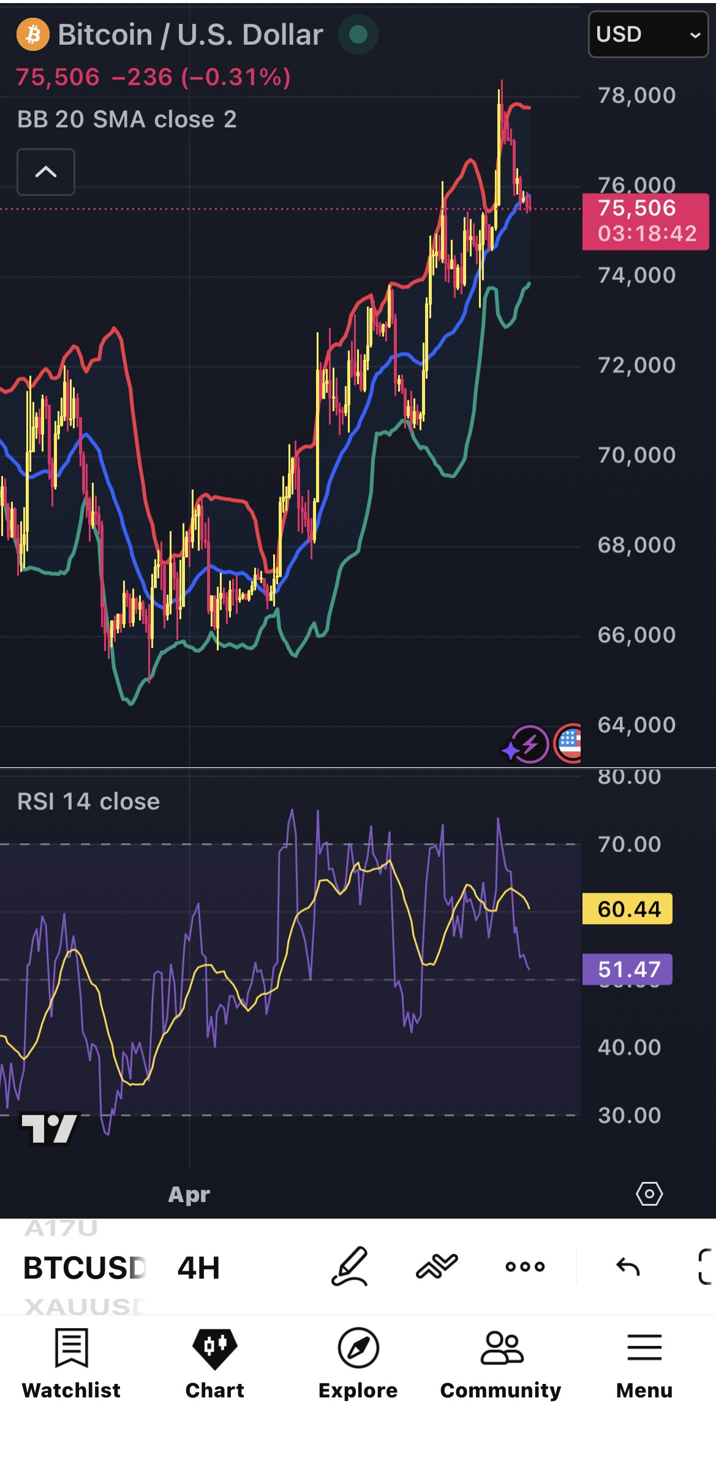
Task: Collapse the indicator legend chevron
Action: 46,172
